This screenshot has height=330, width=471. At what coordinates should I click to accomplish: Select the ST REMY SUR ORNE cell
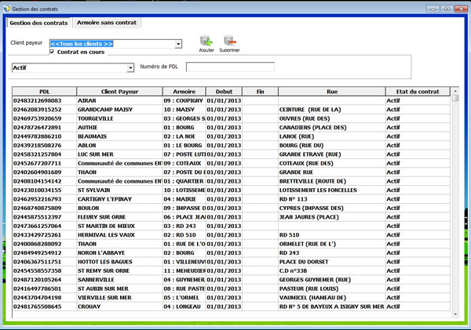pyautogui.click(x=119, y=271)
